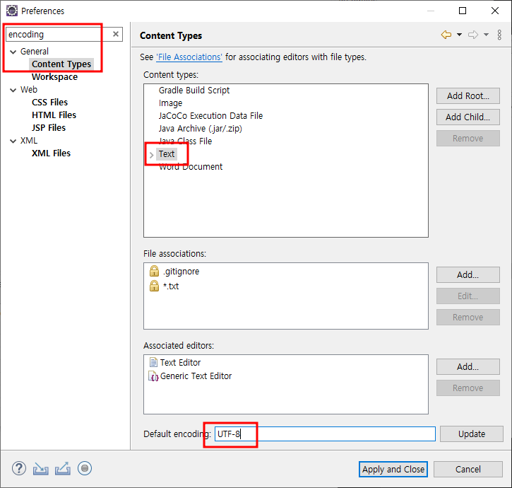
Task: Click the Back navigation arrow icon
Action: 446,35
